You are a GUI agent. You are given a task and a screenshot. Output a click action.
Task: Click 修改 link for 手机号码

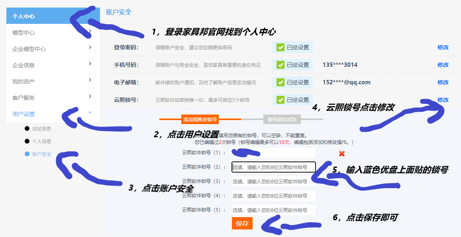coord(443,65)
